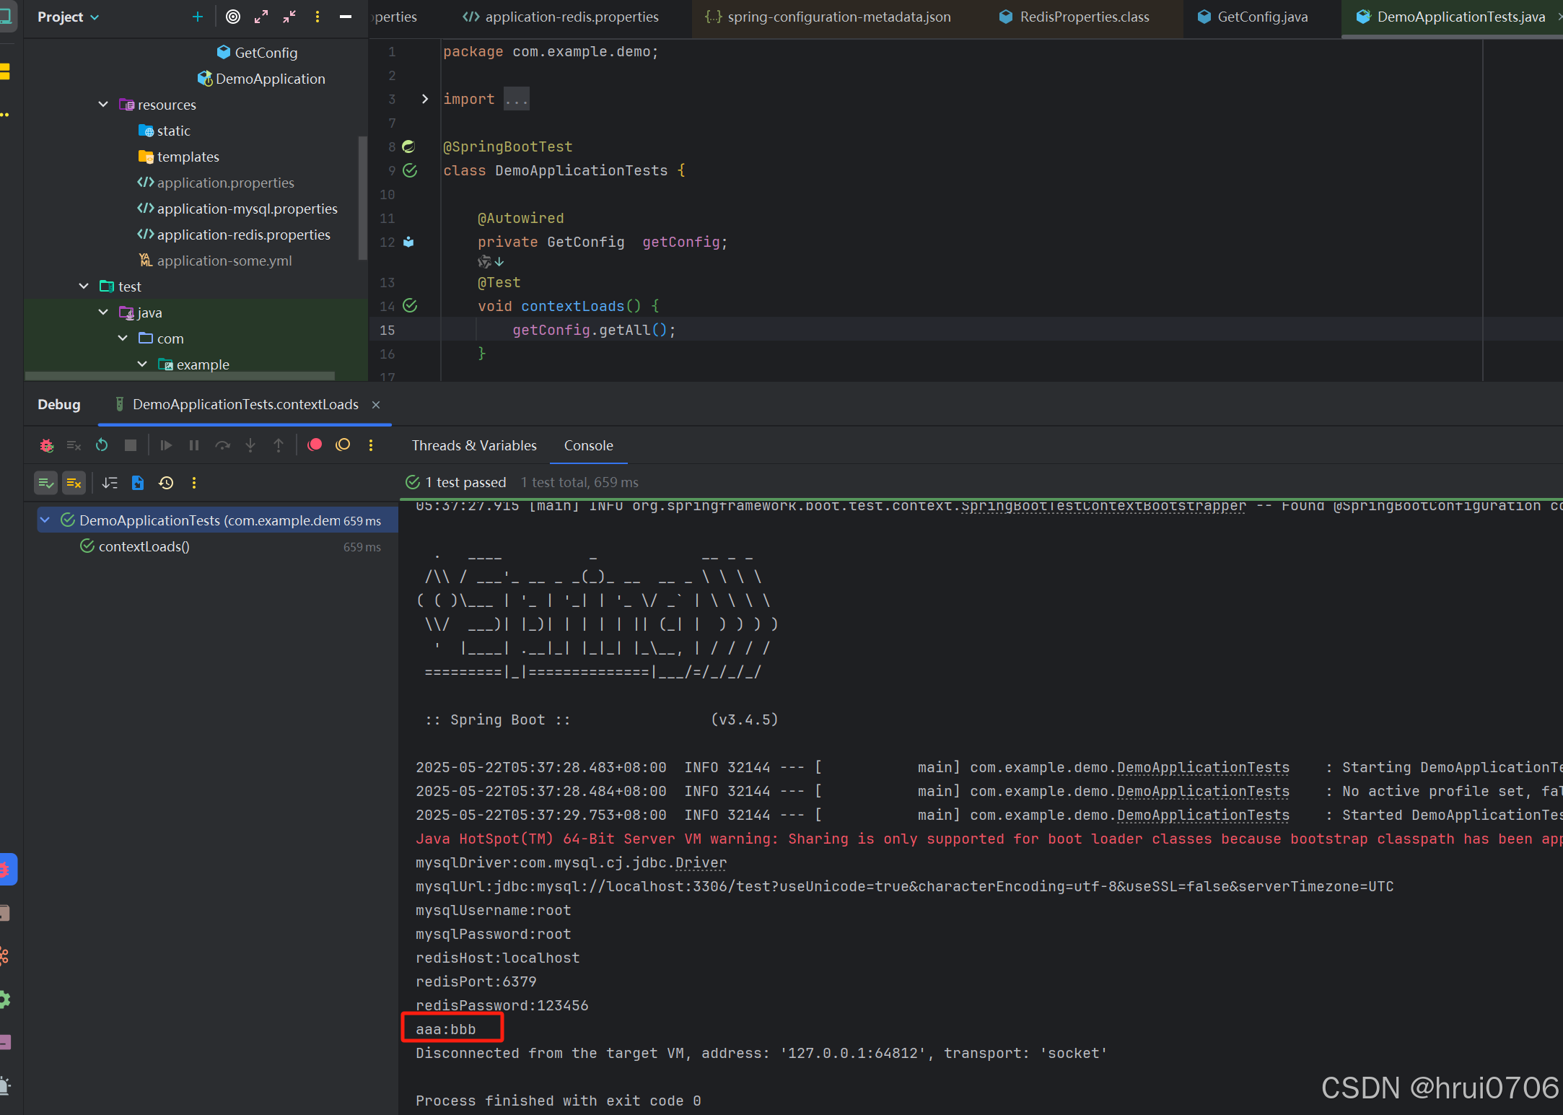Switch to the Threads & Variables tab
The width and height of the screenshot is (1563, 1115).
(x=474, y=445)
